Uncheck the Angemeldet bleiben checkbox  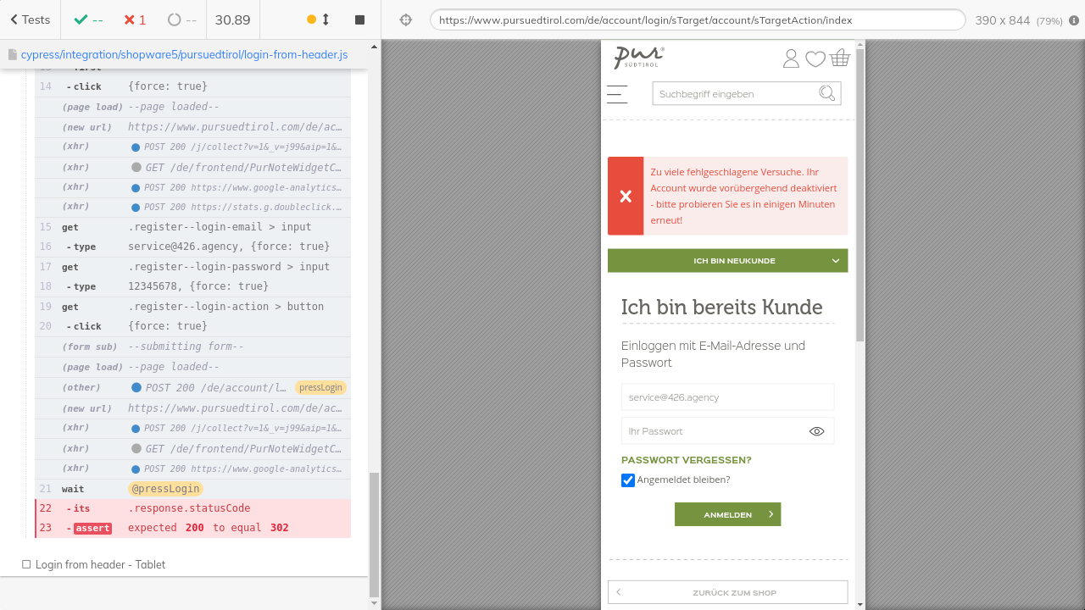point(628,480)
